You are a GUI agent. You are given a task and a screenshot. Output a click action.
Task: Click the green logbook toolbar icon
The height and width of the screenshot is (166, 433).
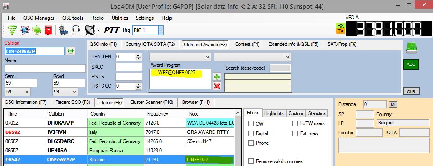pos(36,30)
